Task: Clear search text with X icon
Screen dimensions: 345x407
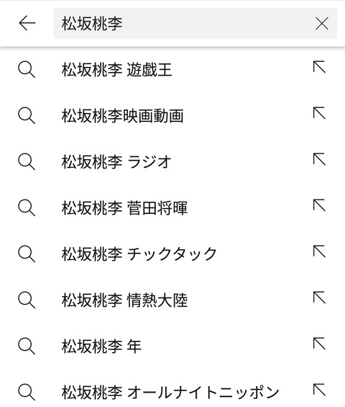Action: coord(322,23)
